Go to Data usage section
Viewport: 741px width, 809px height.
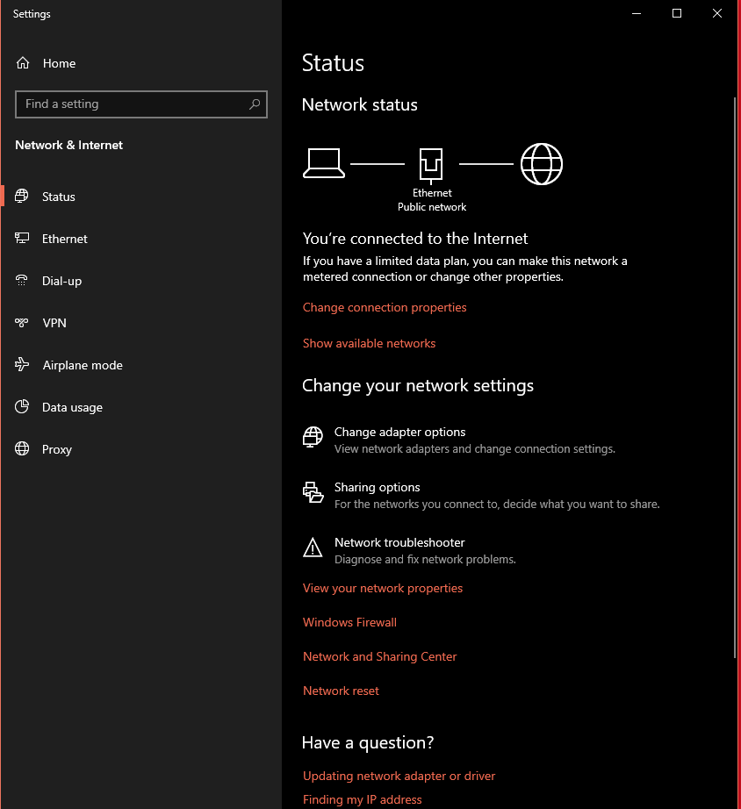pos(72,407)
